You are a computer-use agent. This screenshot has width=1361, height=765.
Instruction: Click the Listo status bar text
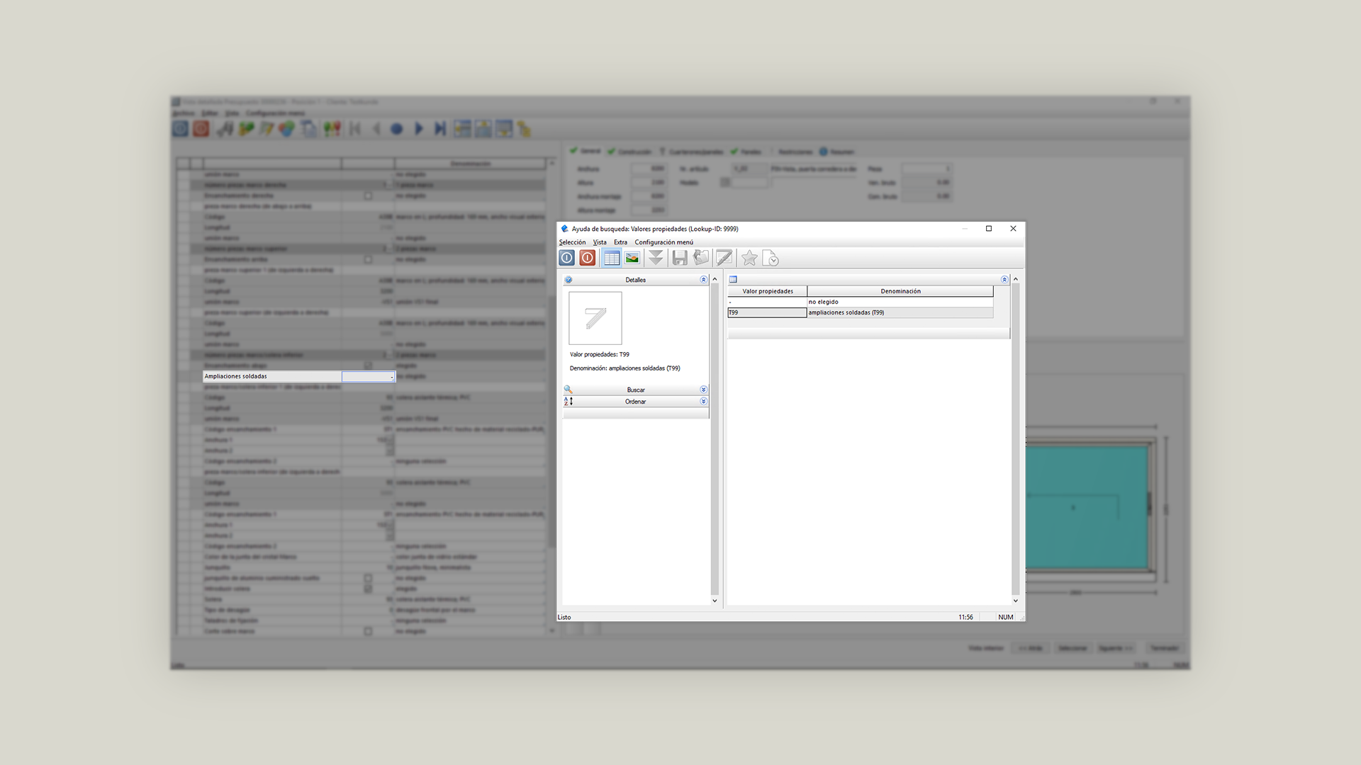(x=564, y=618)
